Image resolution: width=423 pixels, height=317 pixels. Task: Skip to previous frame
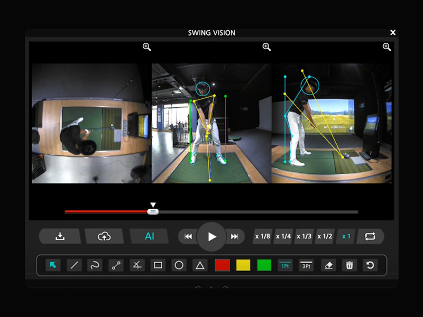click(x=188, y=236)
